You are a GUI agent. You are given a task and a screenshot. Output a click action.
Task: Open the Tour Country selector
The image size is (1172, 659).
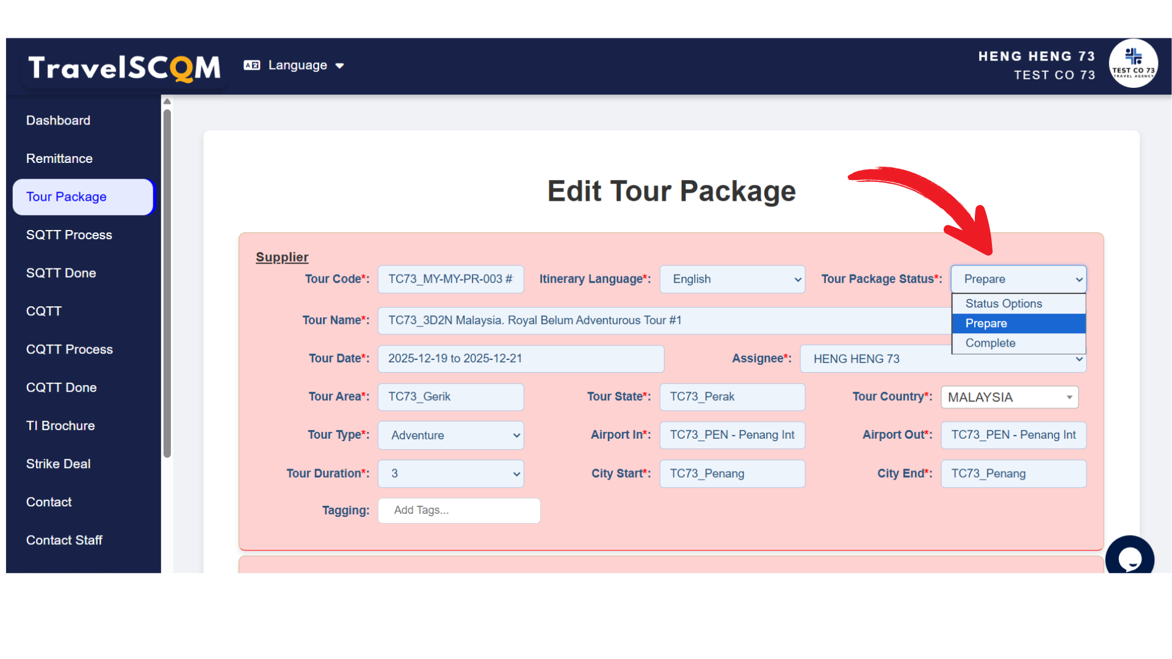tap(1009, 397)
